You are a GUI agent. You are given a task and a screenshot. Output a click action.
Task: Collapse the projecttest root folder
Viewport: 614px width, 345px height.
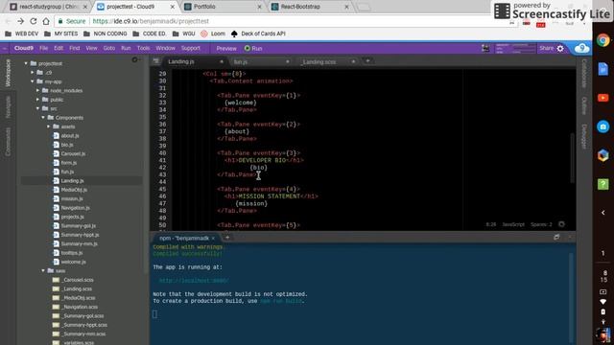26,63
